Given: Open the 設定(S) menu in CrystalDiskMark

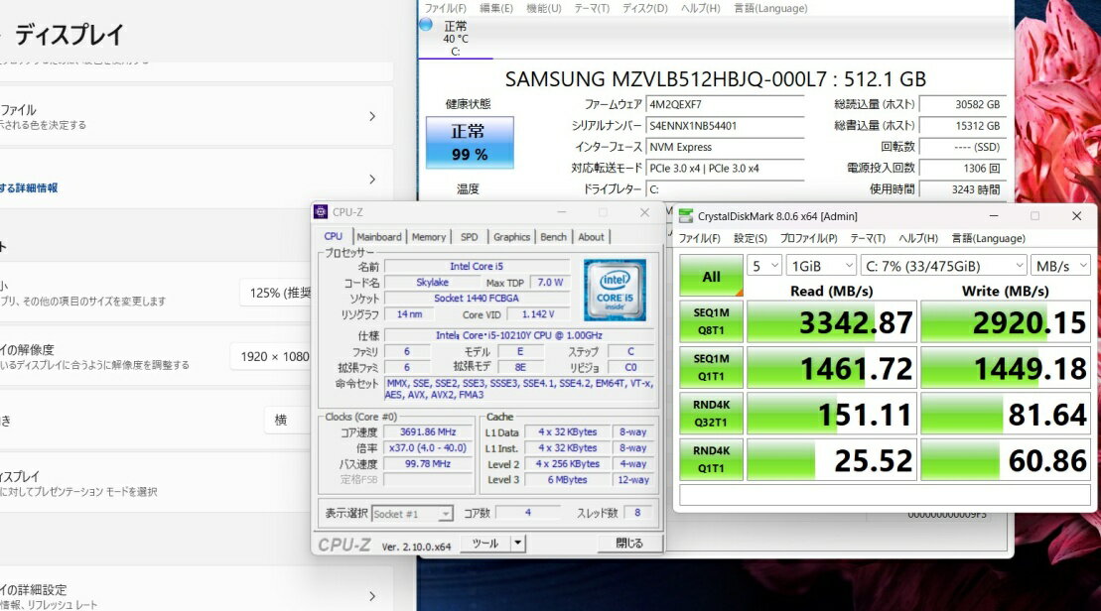Looking at the screenshot, I should click(x=751, y=238).
